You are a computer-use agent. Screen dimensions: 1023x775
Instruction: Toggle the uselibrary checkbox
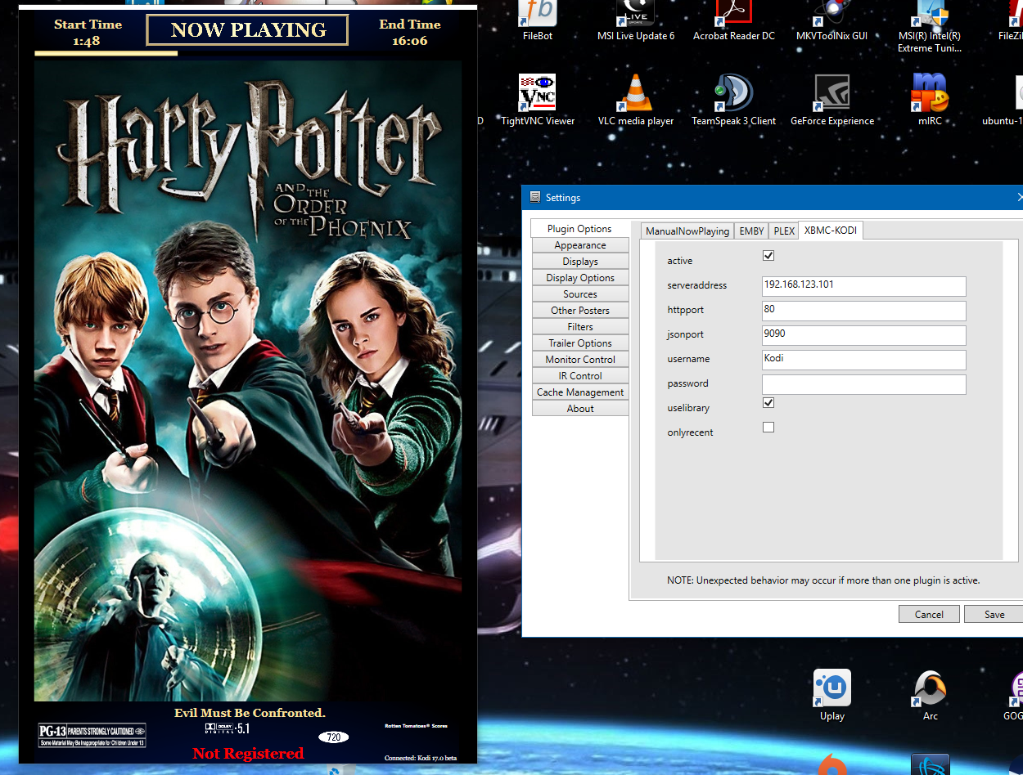pos(768,403)
